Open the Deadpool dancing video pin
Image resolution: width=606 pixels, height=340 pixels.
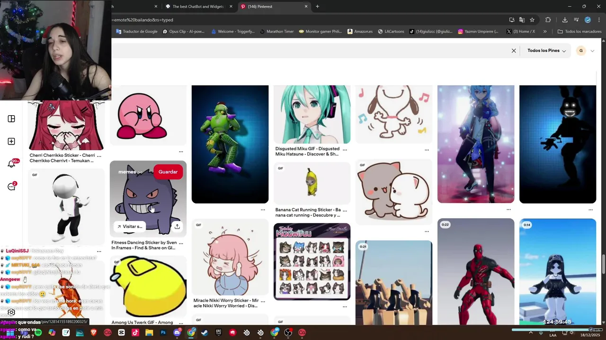tap(476, 272)
